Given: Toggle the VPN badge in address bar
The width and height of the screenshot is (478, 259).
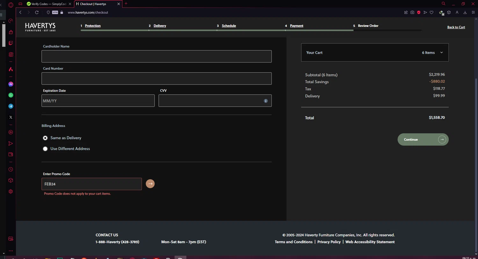Looking at the screenshot, I should point(55,12).
